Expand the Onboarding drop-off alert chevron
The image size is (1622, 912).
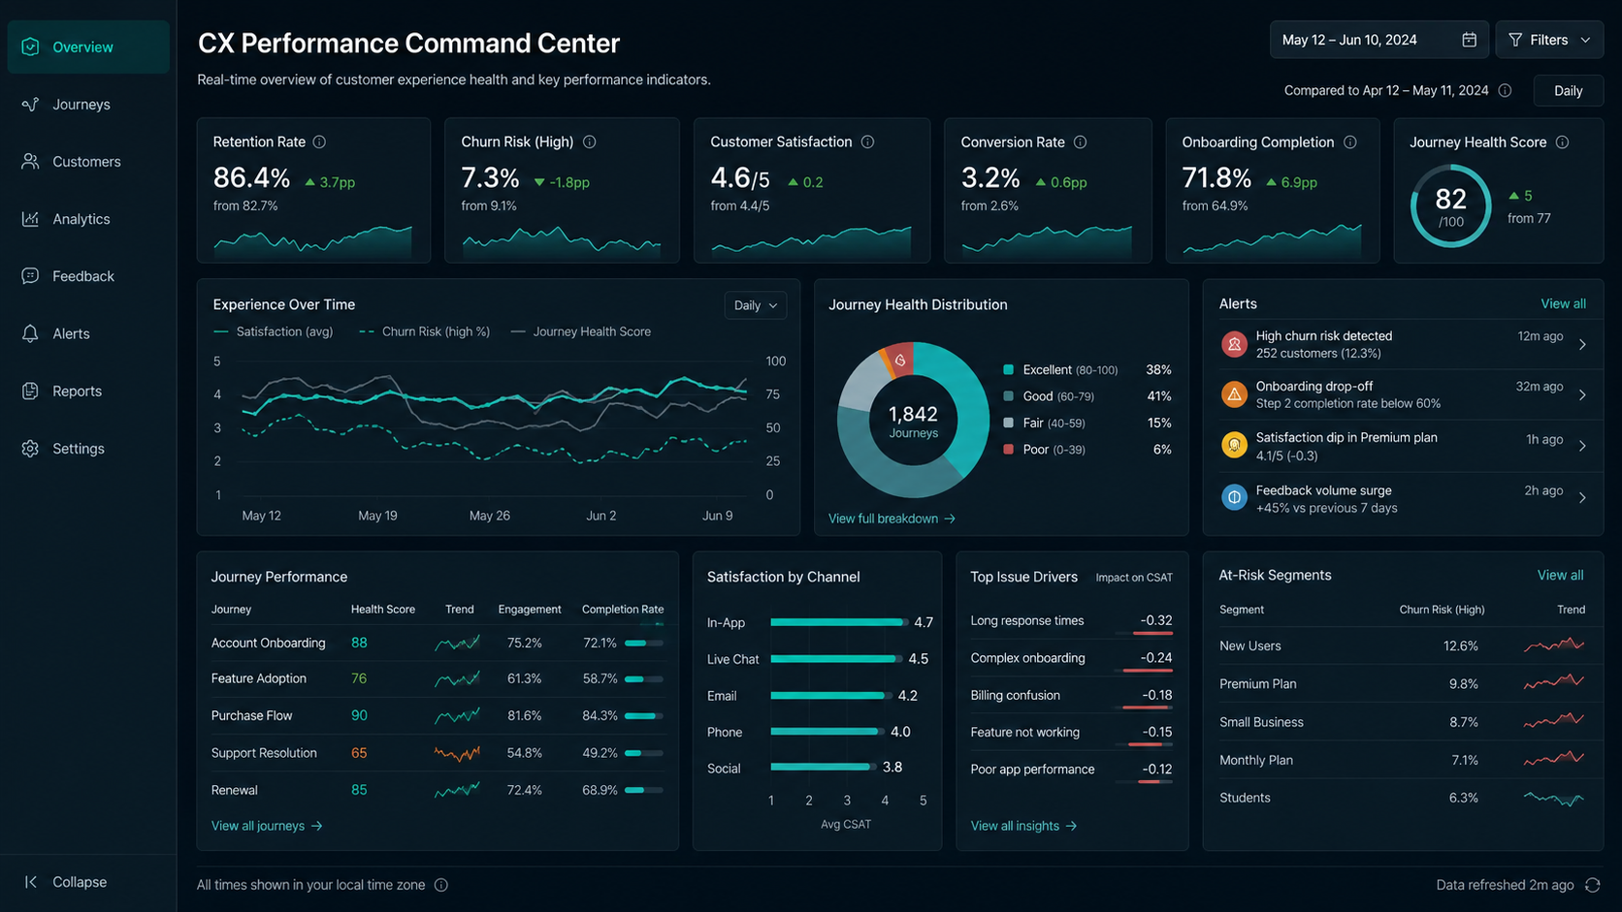[1582, 394]
